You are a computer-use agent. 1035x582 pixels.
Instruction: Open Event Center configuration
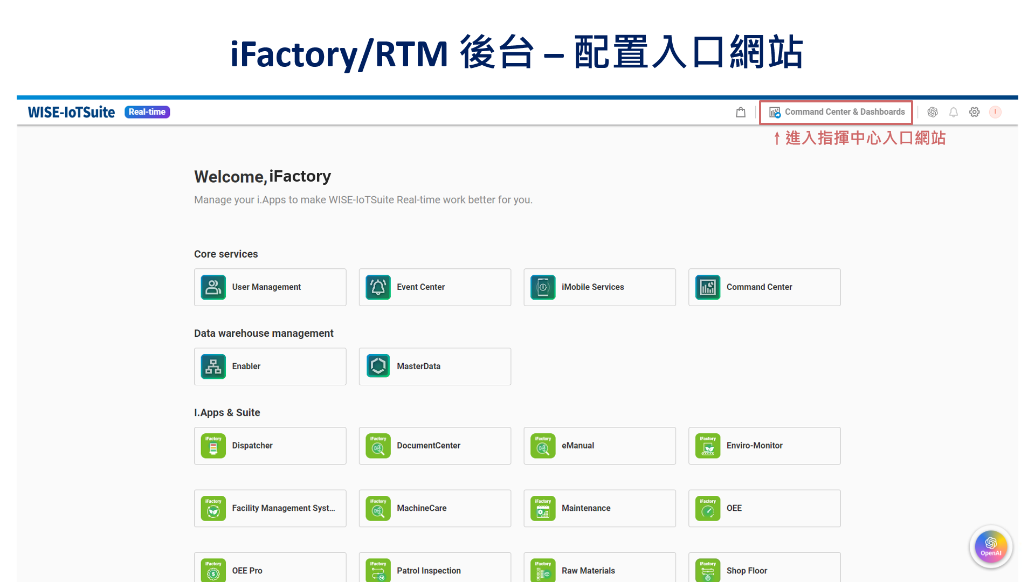click(x=434, y=286)
